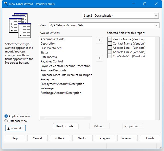This screenshot has width=164, height=151.
Task: Click the Selected fields vertical scrollbar
Action: pyautogui.click(x=157, y=78)
